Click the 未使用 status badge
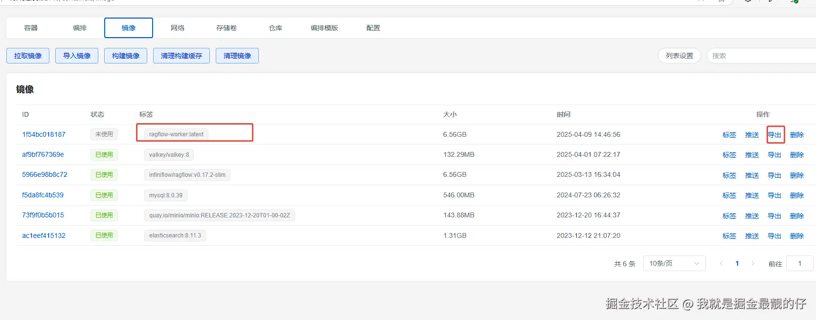Screen dimensions: 816x320 (104, 134)
